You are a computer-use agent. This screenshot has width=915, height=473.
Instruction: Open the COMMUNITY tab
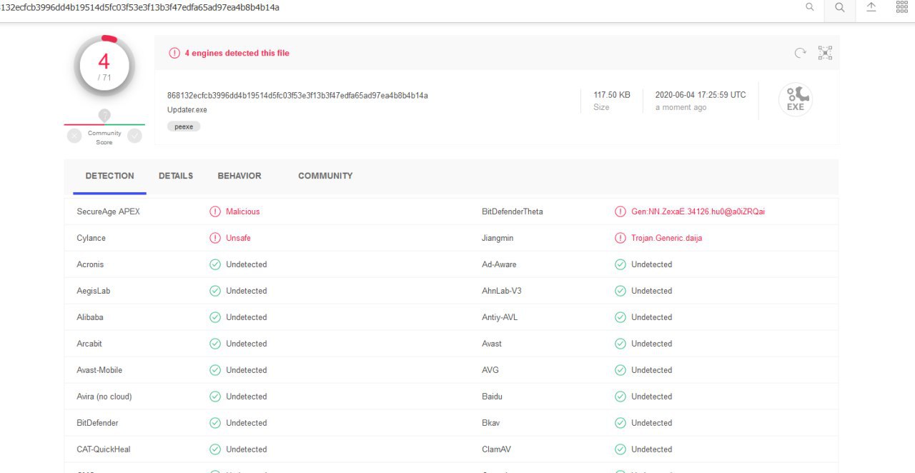click(x=325, y=176)
